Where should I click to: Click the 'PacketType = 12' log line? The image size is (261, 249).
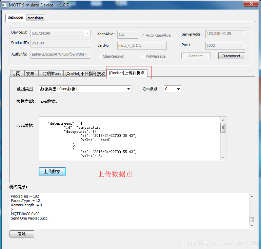[25, 201]
